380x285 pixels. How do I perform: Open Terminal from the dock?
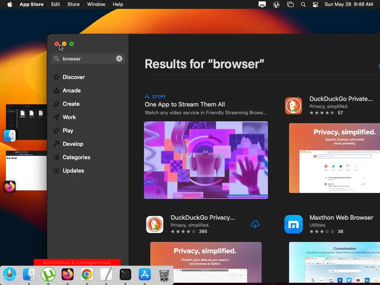pyautogui.click(x=125, y=274)
